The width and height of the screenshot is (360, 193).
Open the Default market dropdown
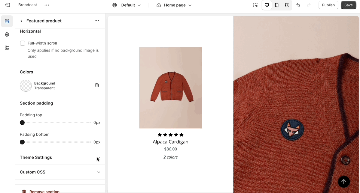(x=127, y=5)
